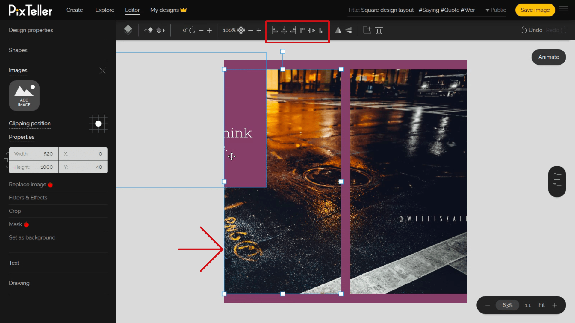The height and width of the screenshot is (323, 575).
Task: Open the Explore menu item
Action: 105,10
